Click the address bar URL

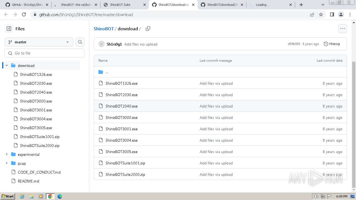[86, 15]
